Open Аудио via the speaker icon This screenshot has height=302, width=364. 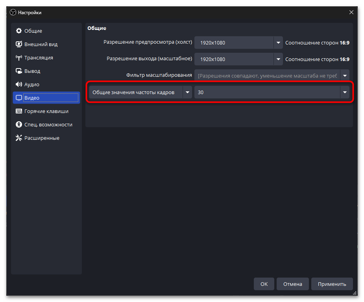(18, 85)
